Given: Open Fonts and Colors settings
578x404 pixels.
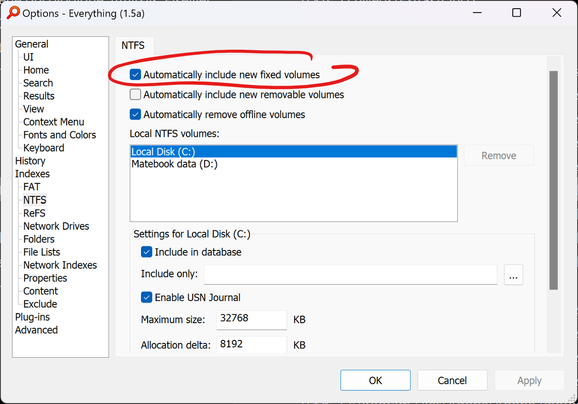Looking at the screenshot, I should click(60, 135).
